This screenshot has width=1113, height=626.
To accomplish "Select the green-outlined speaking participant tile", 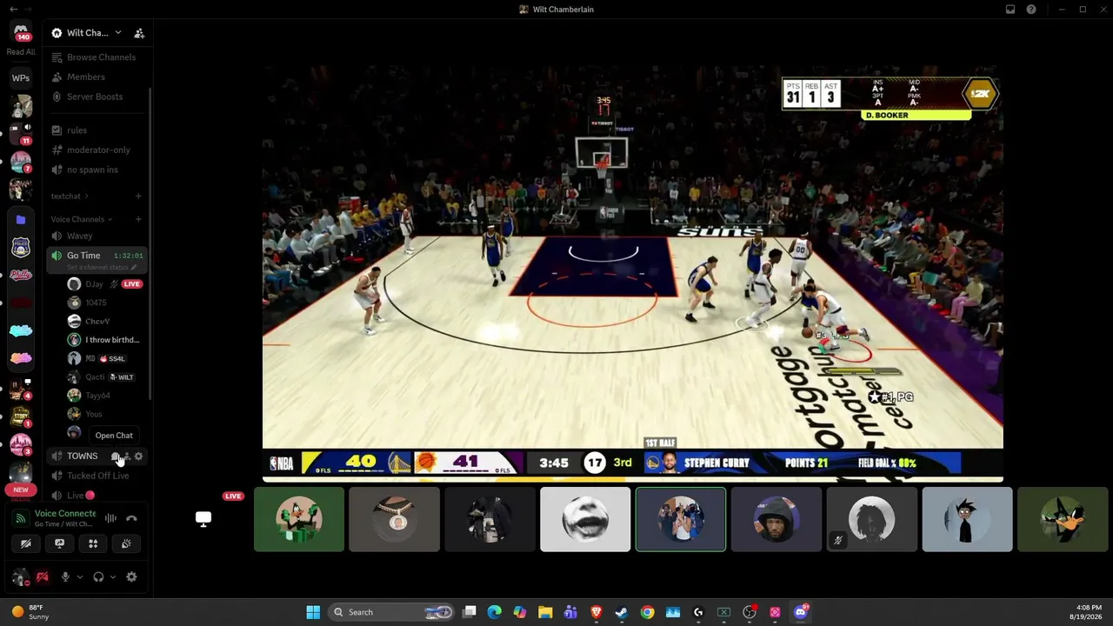I will (x=681, y=520).
